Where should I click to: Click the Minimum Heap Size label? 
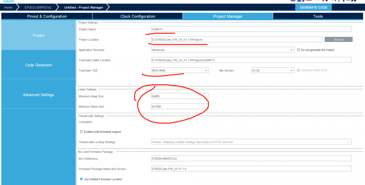tap(91, 96)
